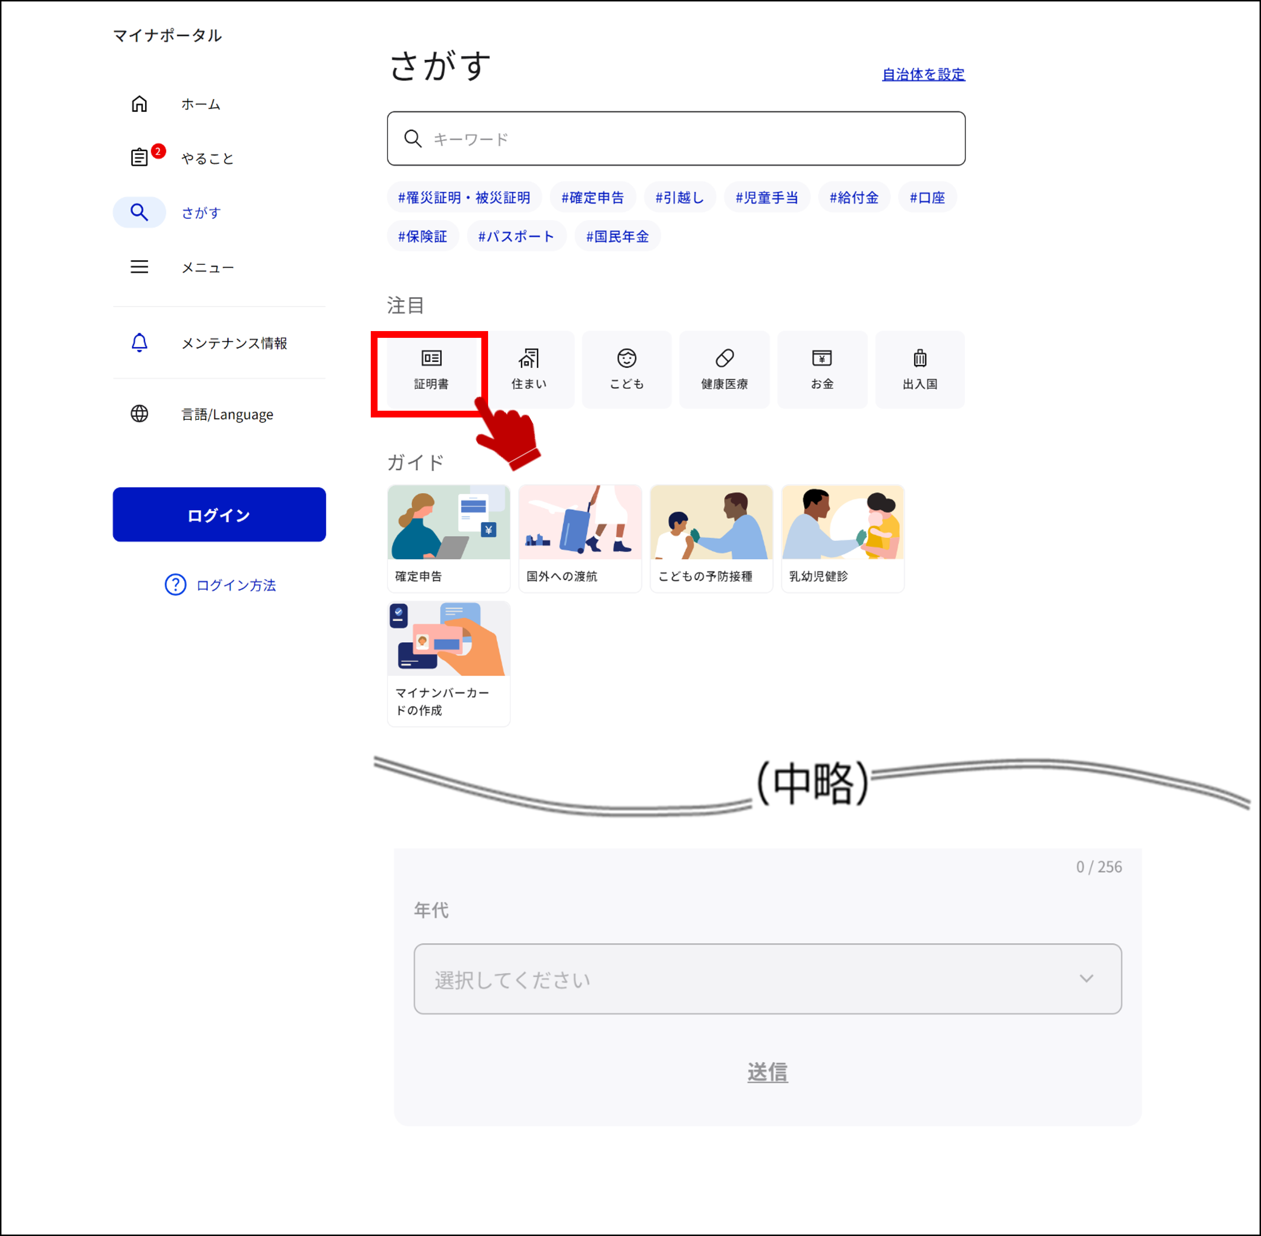
Task: Click the question mark icon beside ログイン方法
Action: coord(175,585)
